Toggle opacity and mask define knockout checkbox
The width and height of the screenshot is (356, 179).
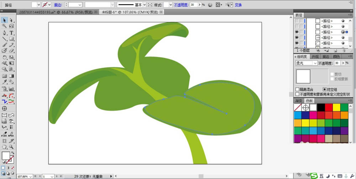point(297,94)
